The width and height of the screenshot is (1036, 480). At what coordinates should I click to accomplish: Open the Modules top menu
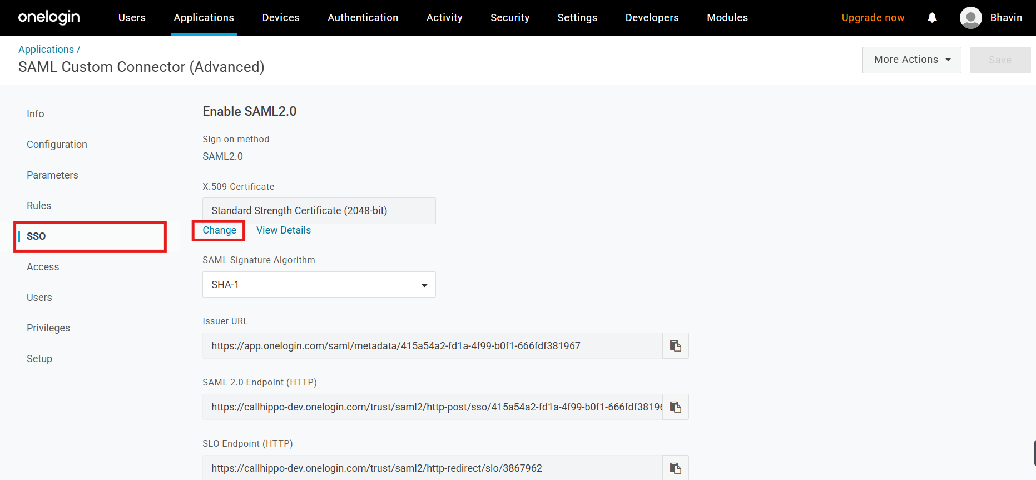(x=727, y=18)
